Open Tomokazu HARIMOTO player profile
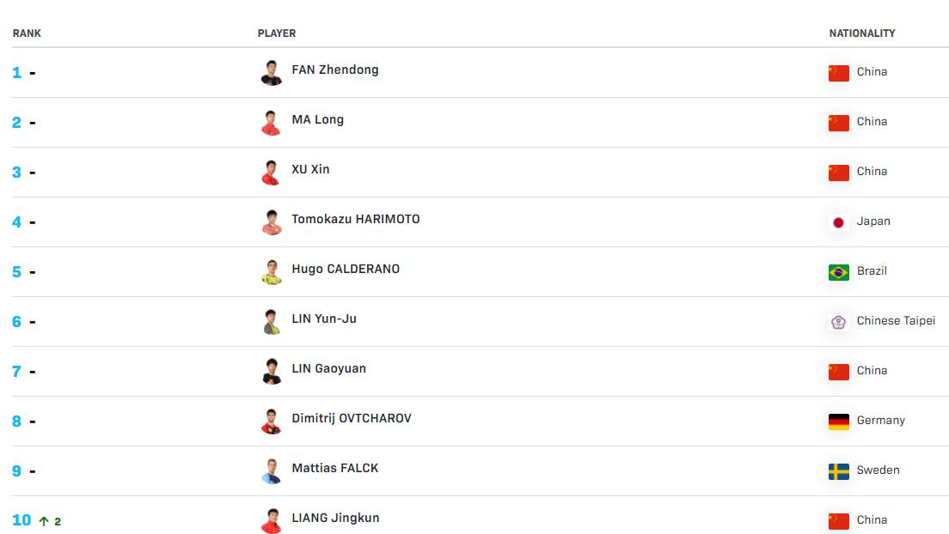This screenshot has width=949, height=534. click(356, 219)
